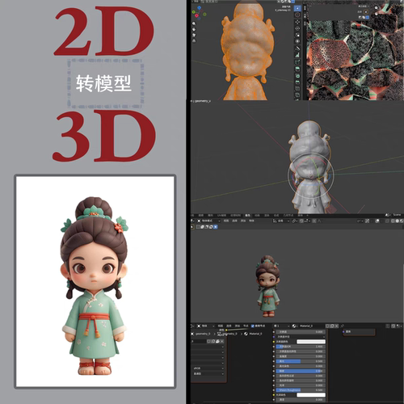Click the zoom magnifier in top-left viewport

194,23
